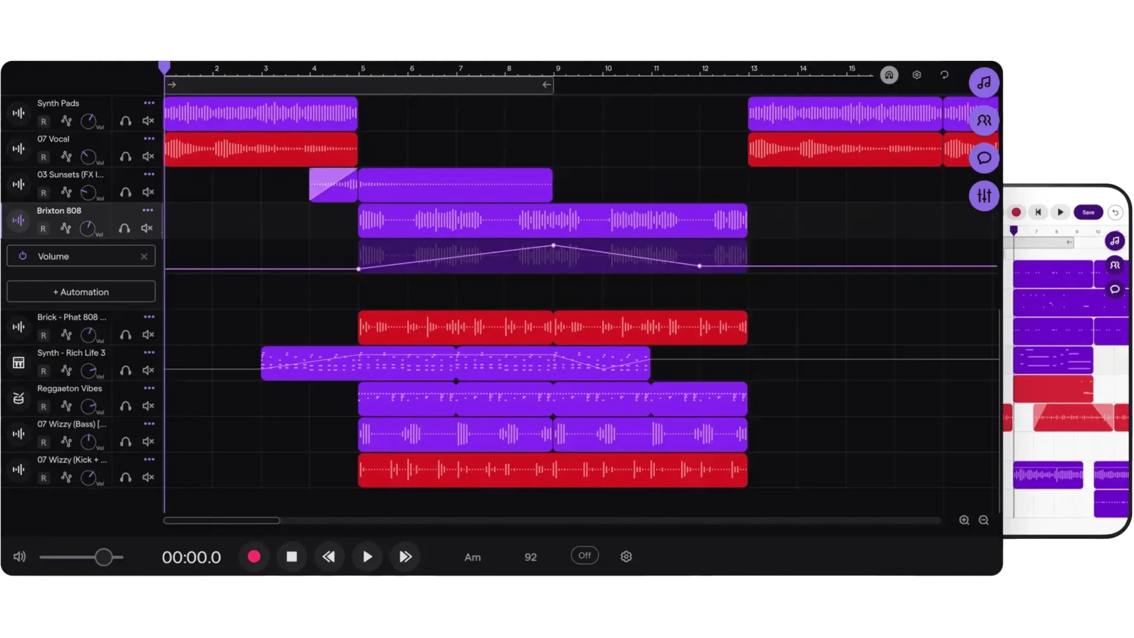Viewport: 1134px width, 638px height.
Task: Open the Mixer panel
Action: pyautogui.click(x=984, y=196)
